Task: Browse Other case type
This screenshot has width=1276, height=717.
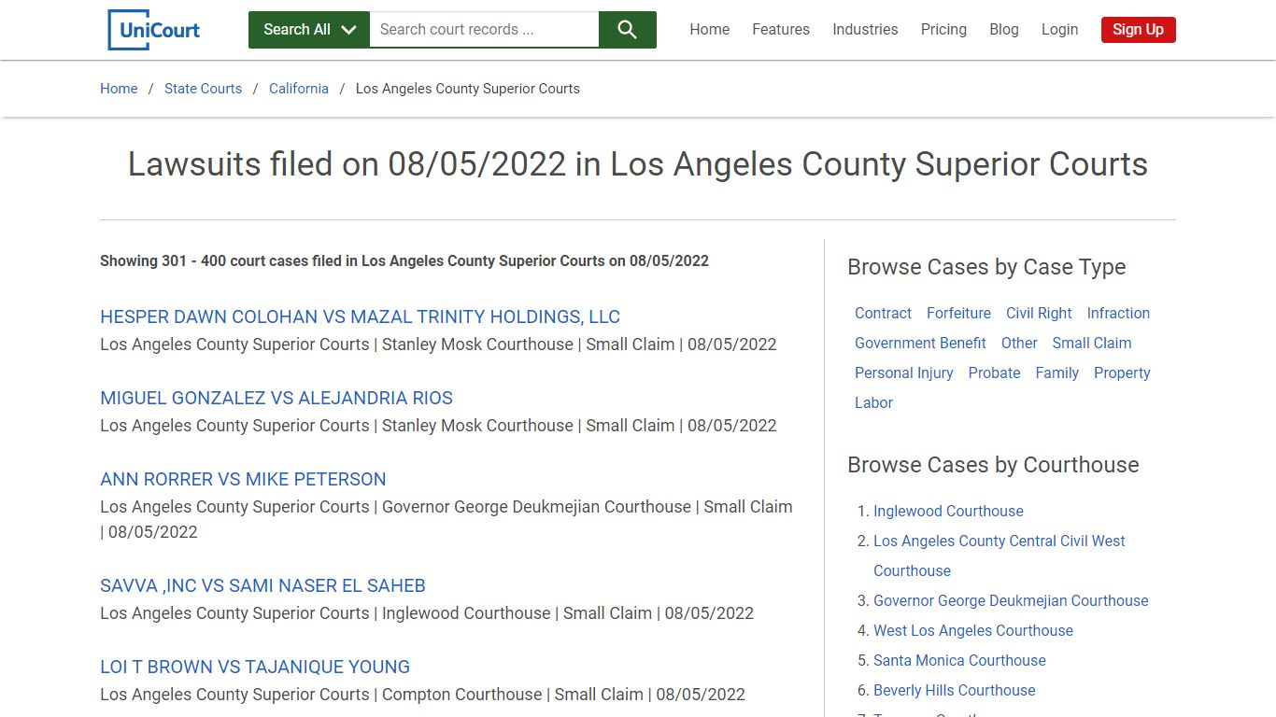Action: point(1019,344)
